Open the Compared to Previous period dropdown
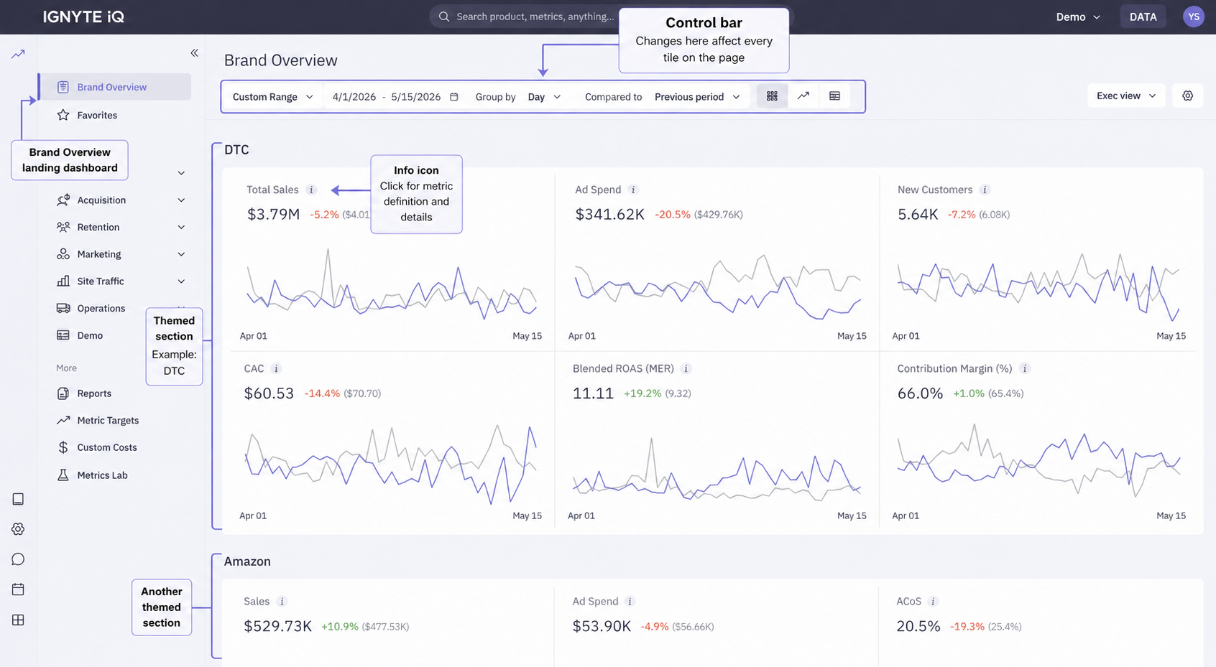The image size is (1216, 667). 697,97
